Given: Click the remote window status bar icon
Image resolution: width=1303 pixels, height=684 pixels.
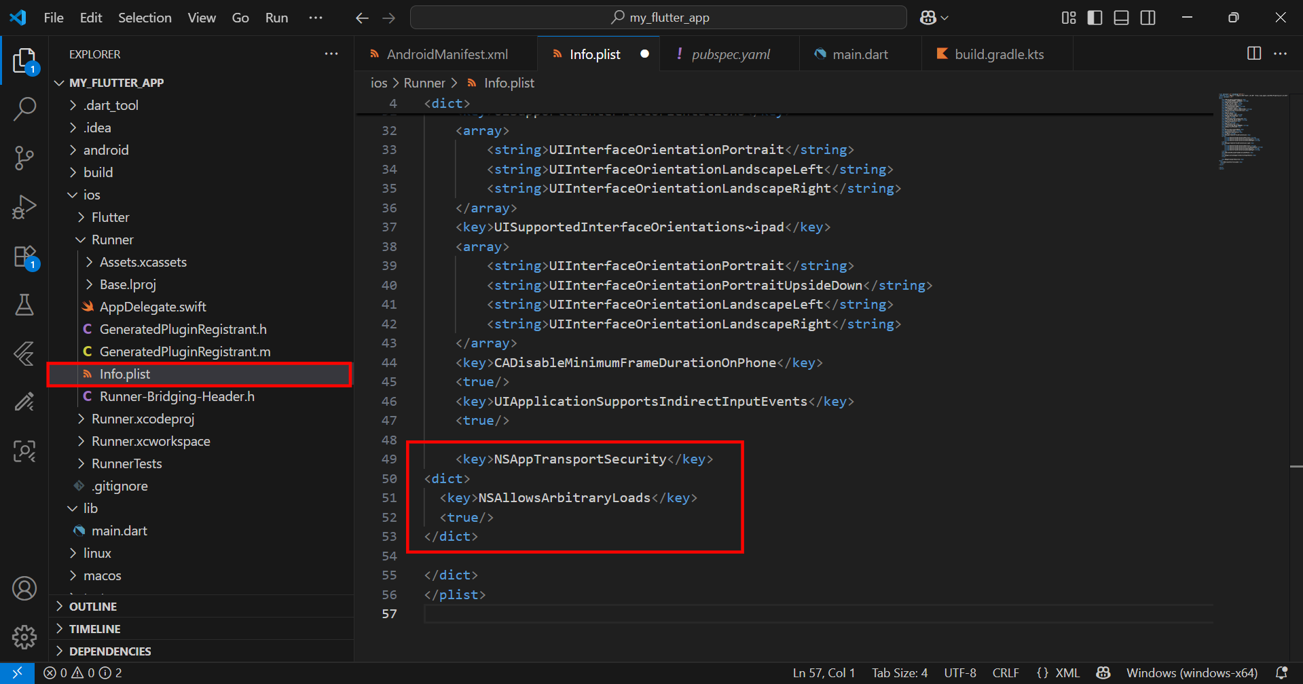Looking at the screenshot, I should click(x=17, y=673).
